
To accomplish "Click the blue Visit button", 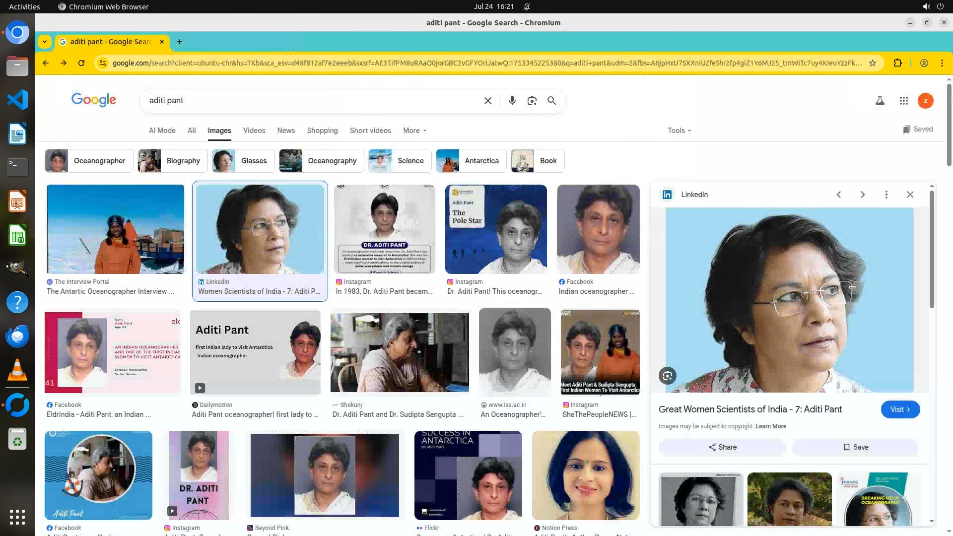I will click(900, 409).
